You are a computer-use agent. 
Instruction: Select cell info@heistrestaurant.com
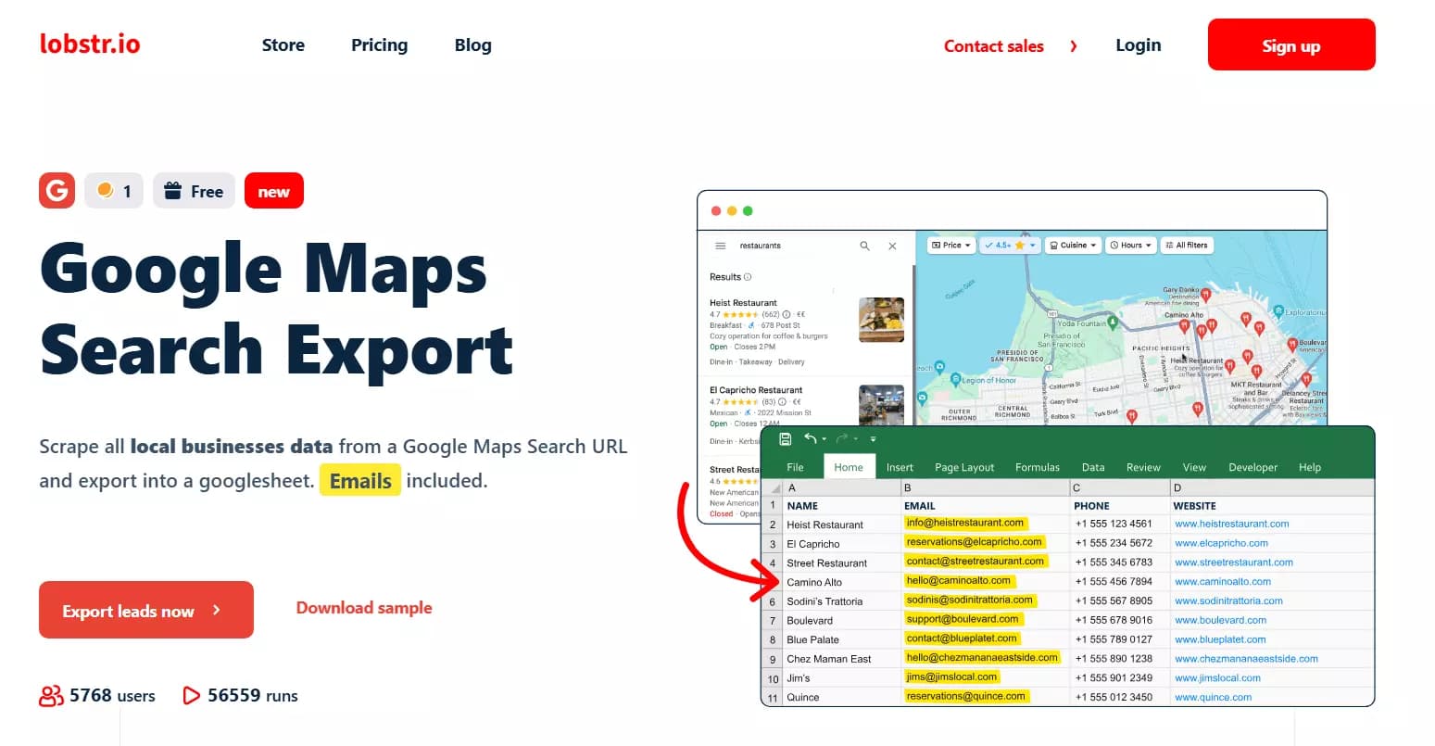coord(985,524)
